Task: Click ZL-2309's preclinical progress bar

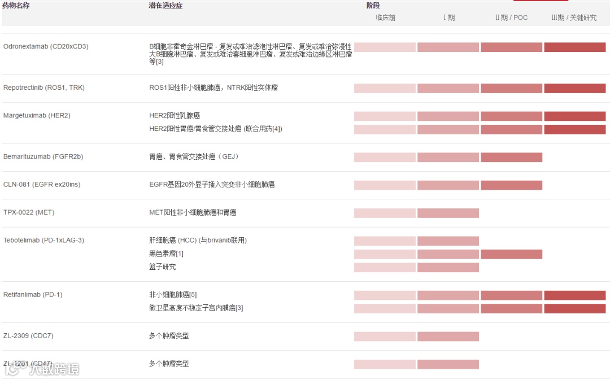Action: pos(385,337)
